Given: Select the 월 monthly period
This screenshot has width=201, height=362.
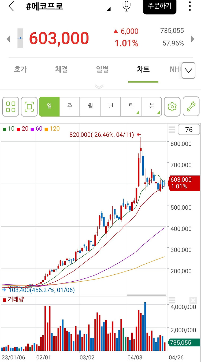Looking at the screenshot, I should click(x=90, y=107).
